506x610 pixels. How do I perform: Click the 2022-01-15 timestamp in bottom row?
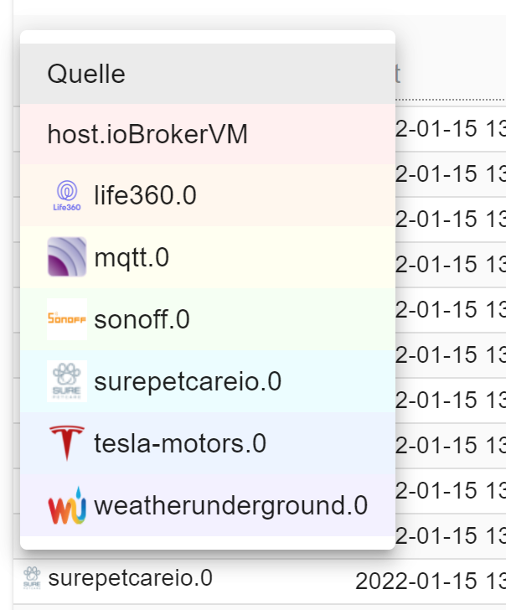click(x=431, y=582)
